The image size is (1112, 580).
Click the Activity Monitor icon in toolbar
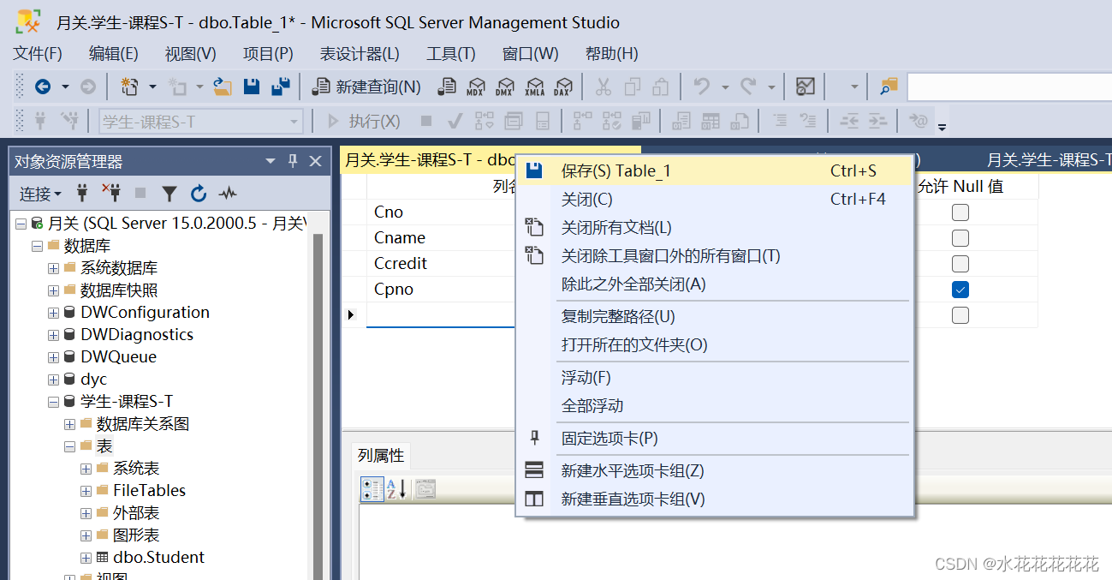click(805, 87)
